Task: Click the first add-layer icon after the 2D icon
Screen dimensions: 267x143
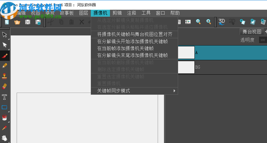Action: coord(242,22)
